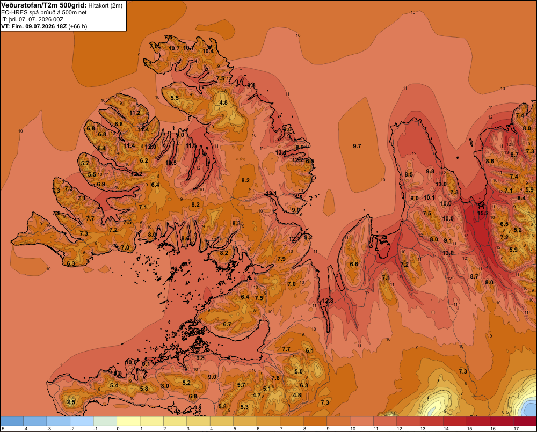Screen dimensions: 537x432
Task: Select the 13.4 temperature label
Action: click(x=281, y=152)
